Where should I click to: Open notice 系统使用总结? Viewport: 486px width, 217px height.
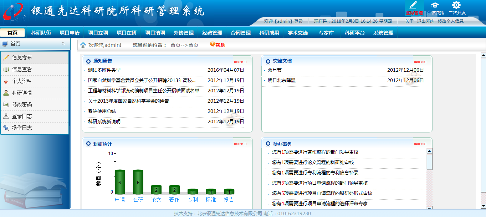coord(102,111)
